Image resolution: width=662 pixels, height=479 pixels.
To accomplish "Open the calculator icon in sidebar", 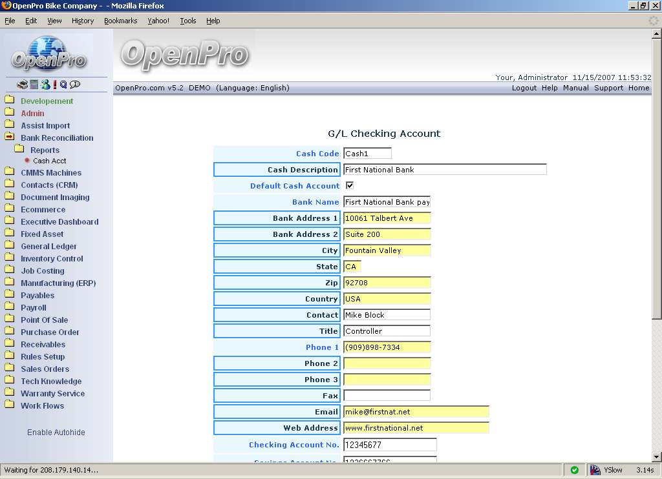I will point(34,85).
